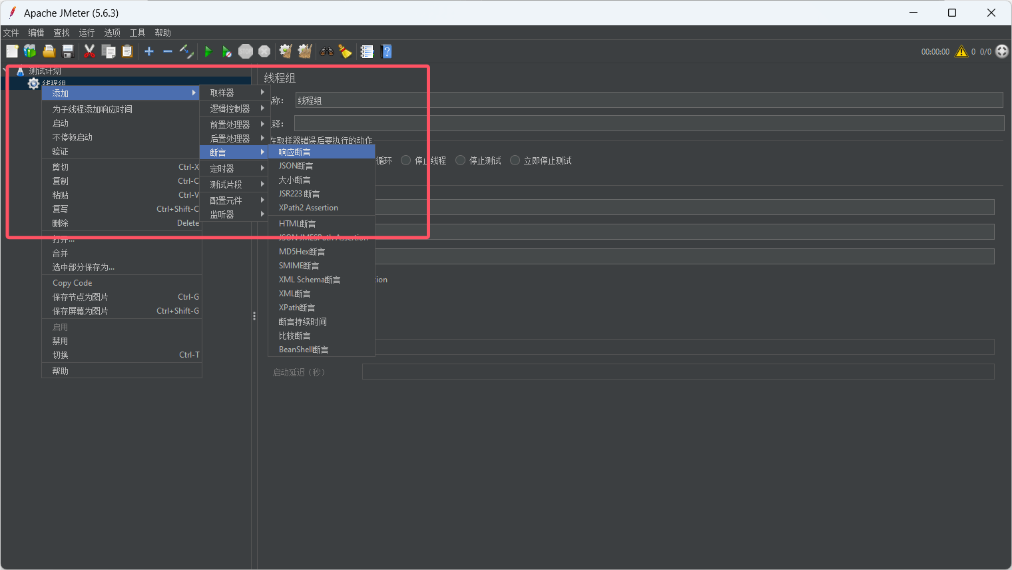The width and height of the screenshot is (1012, 570).
Task: Click the Shutdown round X icon
Action: point(264,51)
